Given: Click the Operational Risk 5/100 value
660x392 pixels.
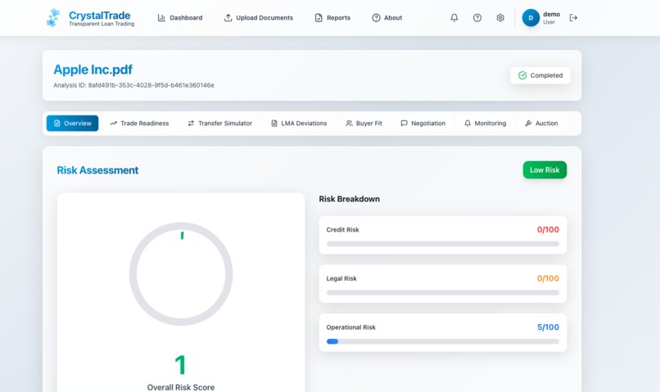Looking at the screenshot, I should coord(548,327).
